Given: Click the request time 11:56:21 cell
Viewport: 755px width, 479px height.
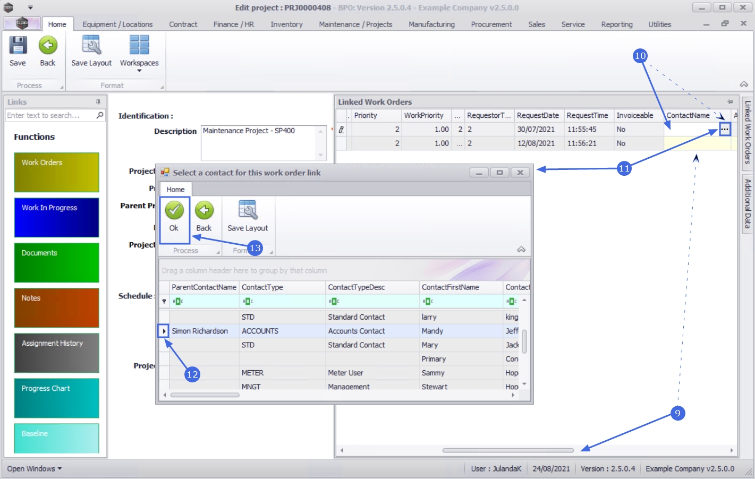Looking at the screenshot, I should [589, 143].
